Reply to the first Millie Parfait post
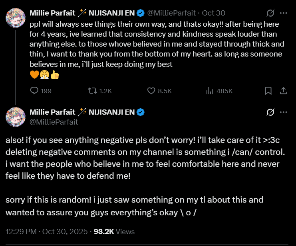The height and width of the screenshot is (246, 296). point(35,91)
